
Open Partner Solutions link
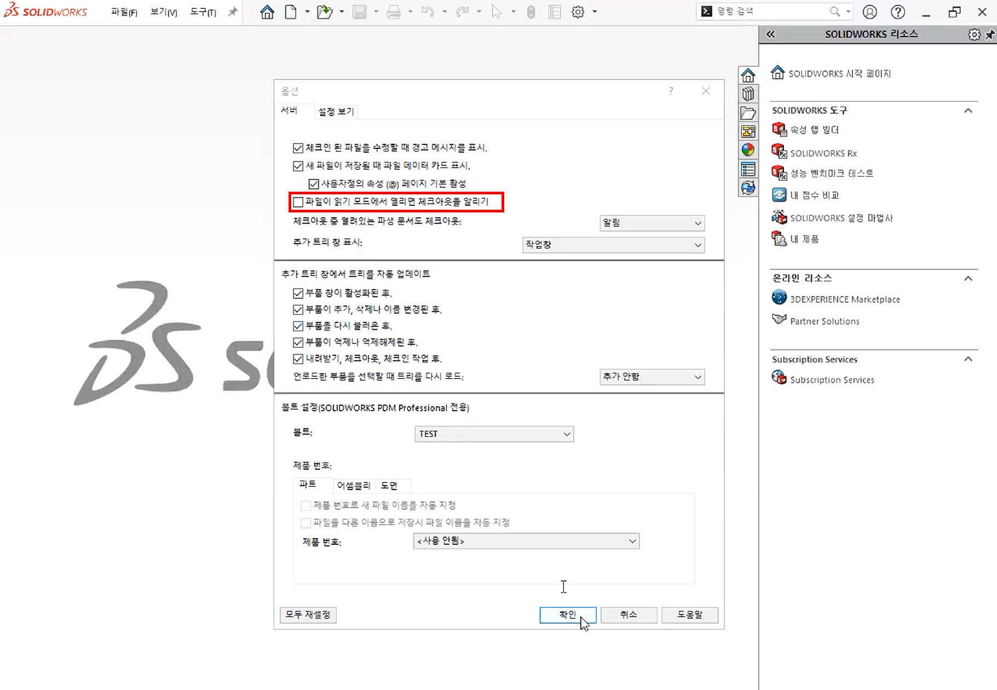coord(825,321)
